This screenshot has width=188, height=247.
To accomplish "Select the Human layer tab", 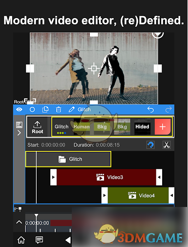I will [x=82, y=127].
